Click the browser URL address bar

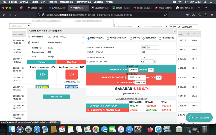tap(102, 15)
